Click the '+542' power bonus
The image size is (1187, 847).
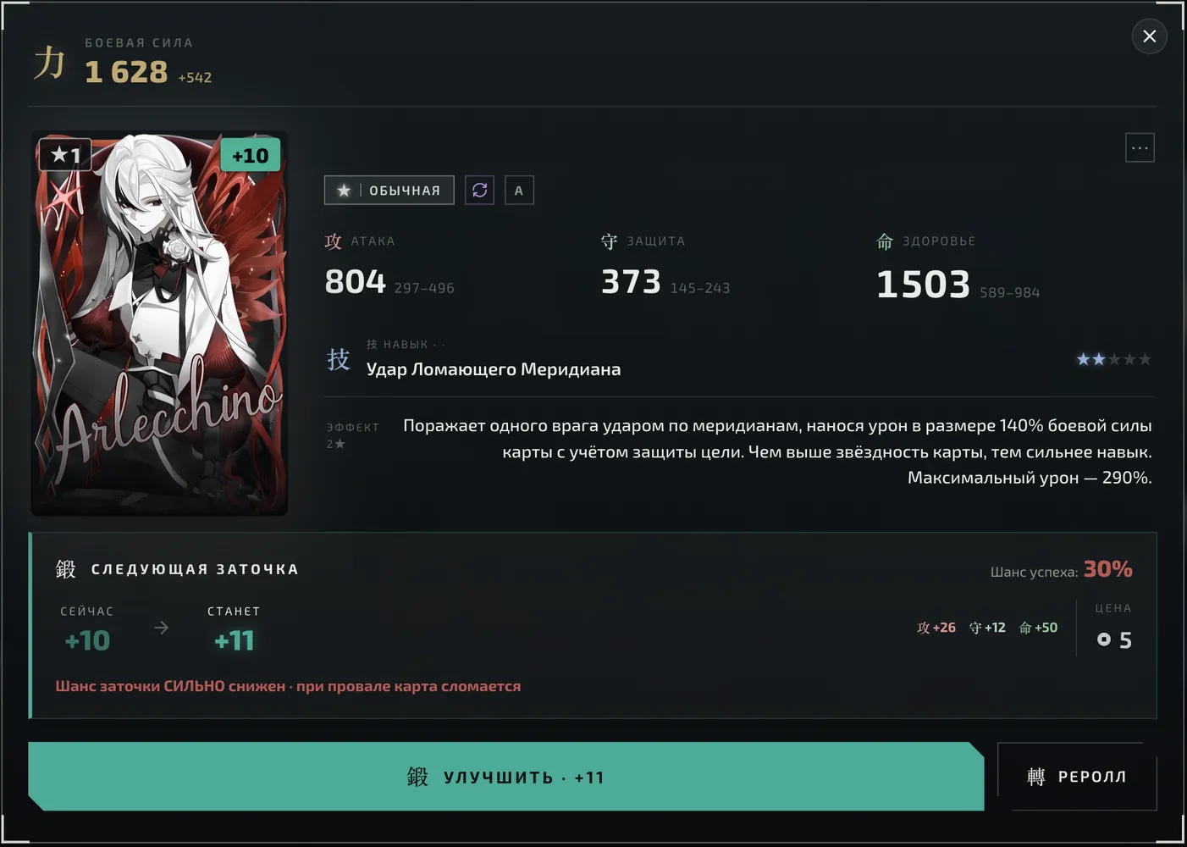point(195,77)
